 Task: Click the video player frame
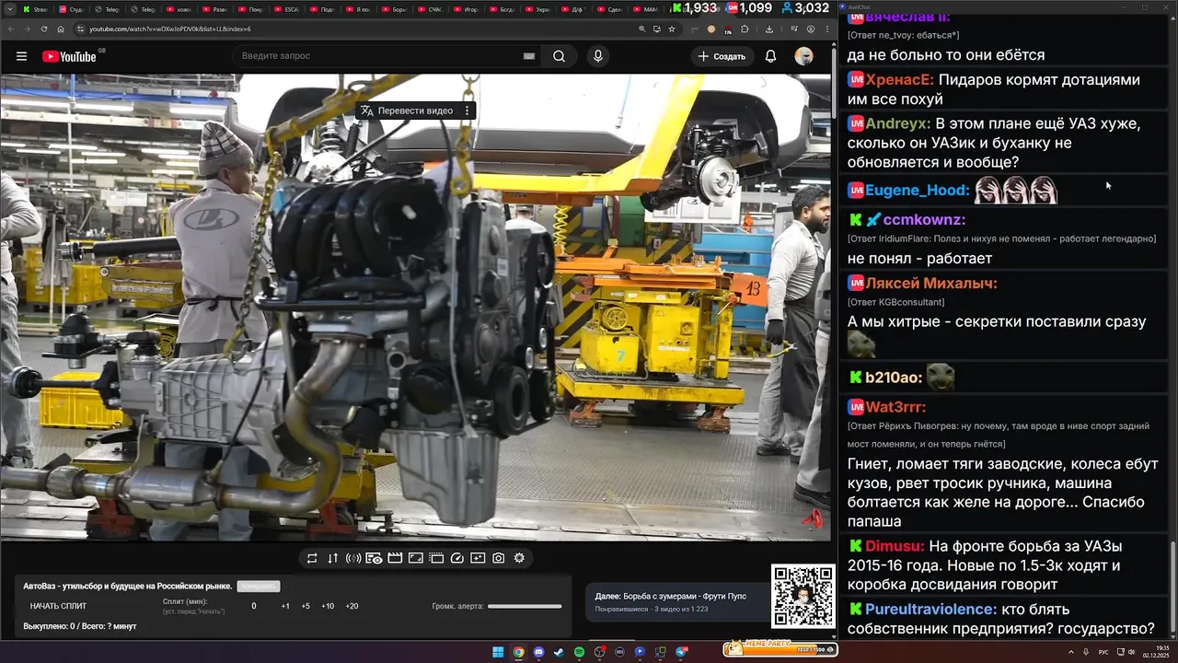(x=416, y=308)
